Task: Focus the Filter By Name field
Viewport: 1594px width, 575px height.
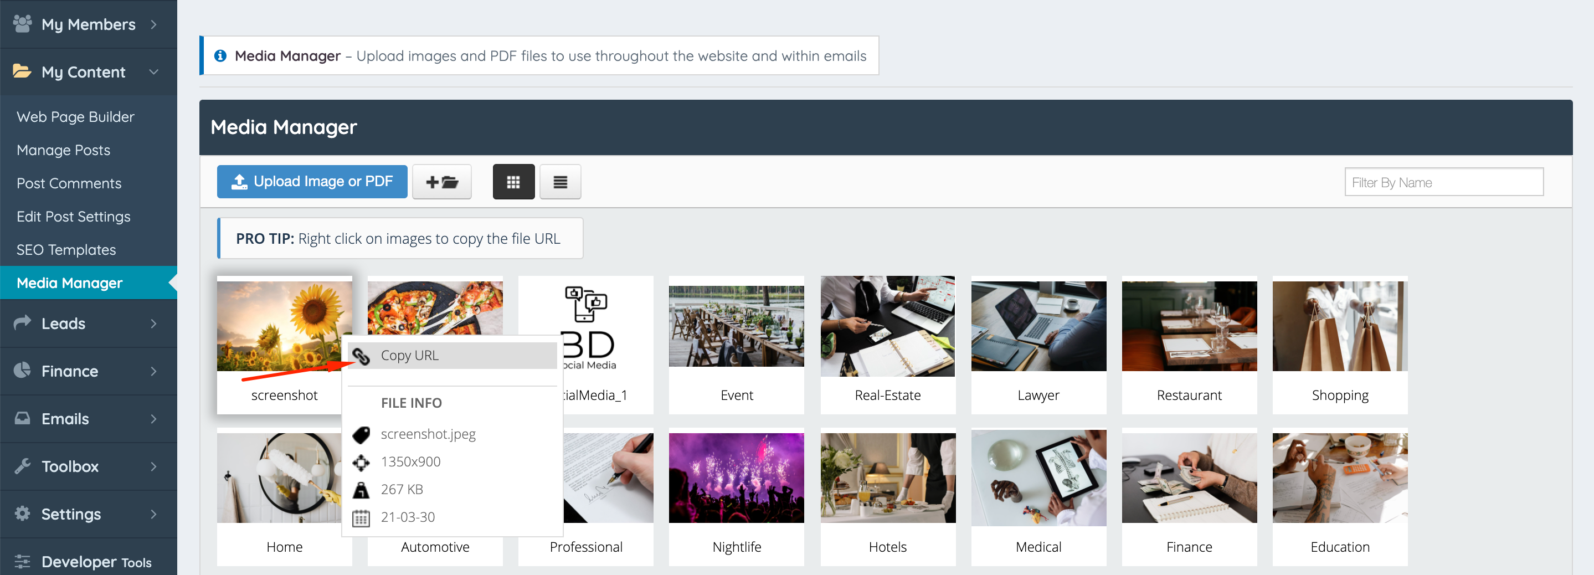Action: point(1444,182)
